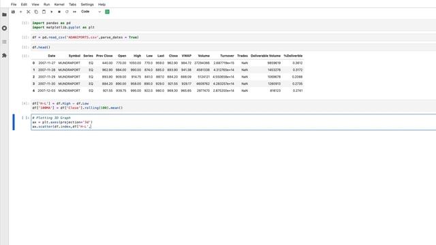The width and height of the screenshot is (436, 245).
Task: Click the Open column header
Action: click(x=122, y=56)
